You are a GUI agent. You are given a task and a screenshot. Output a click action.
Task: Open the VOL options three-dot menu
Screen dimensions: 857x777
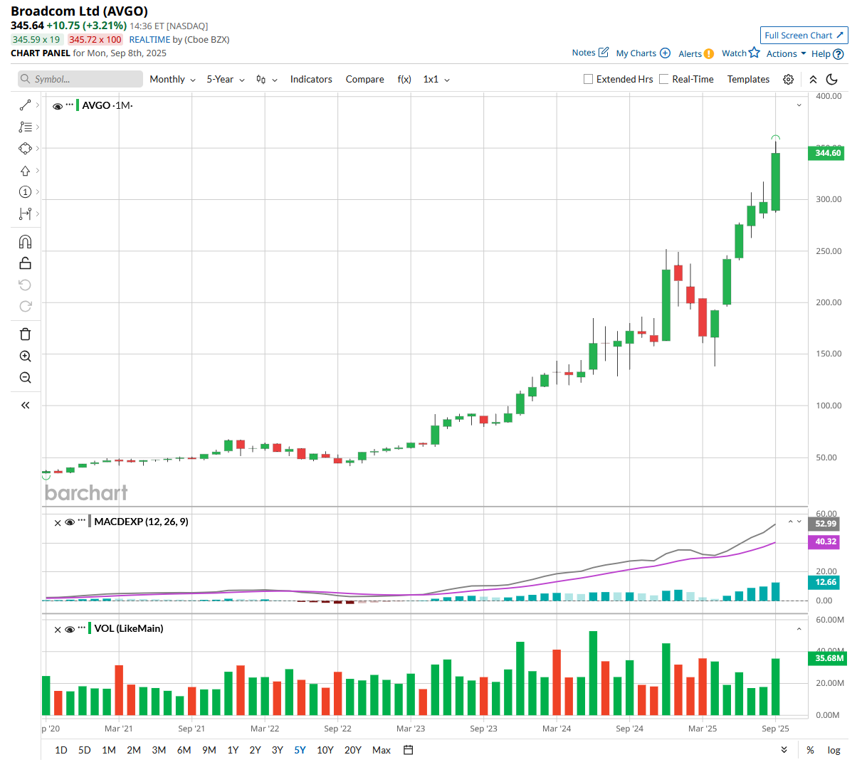pyautogui.click(x=82, y=628)
